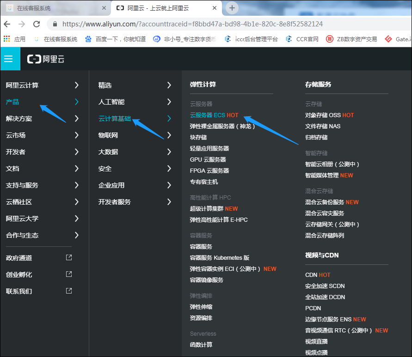Open a new browser tab
This screenshot has height=357, width=412.
pos(232,8)
